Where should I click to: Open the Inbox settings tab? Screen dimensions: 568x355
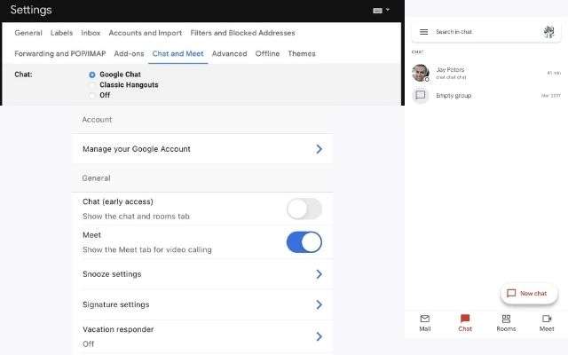91,33
